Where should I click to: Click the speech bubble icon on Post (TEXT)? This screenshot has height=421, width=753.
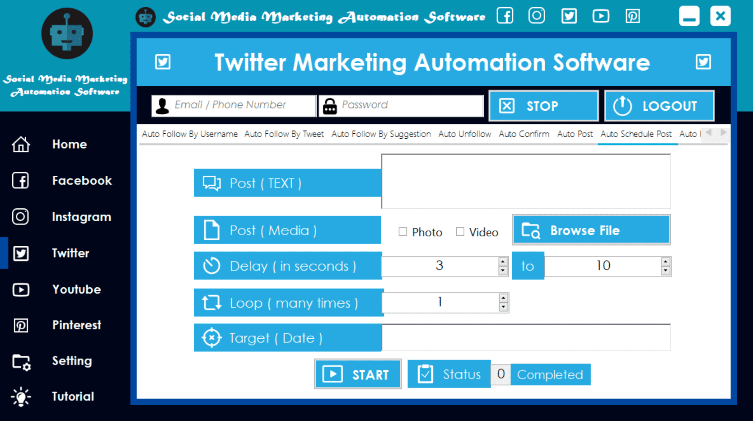pos(212,183)
